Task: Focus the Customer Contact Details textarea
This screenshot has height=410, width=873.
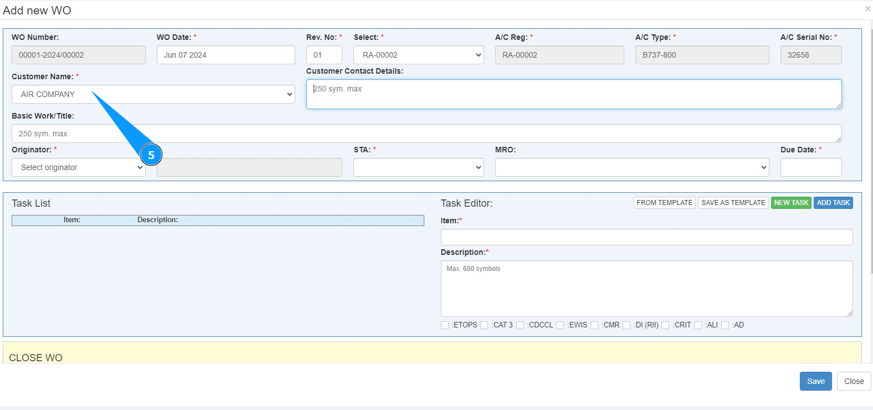Action: pyautogui.click(x=574, y=94)
